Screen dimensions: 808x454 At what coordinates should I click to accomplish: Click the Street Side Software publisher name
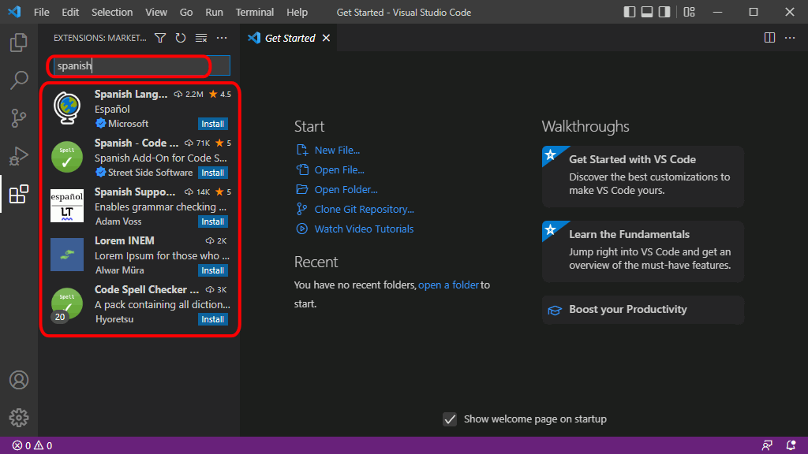pos(150,173)
